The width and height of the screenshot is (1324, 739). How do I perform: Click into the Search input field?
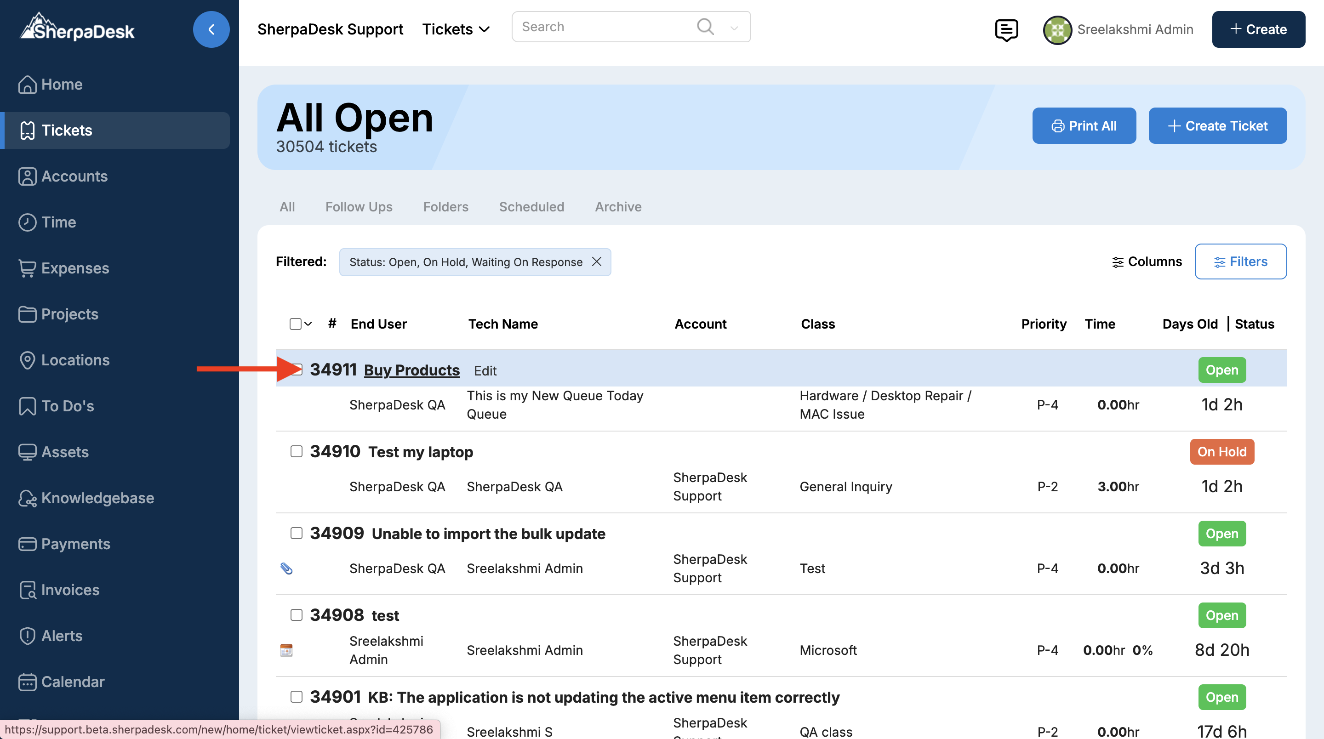[601, 27]
